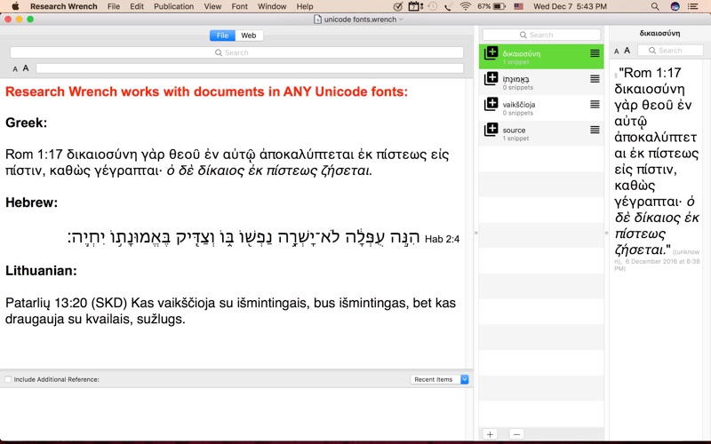Click phone status icon in menu bar

click(x=448, y=7)
